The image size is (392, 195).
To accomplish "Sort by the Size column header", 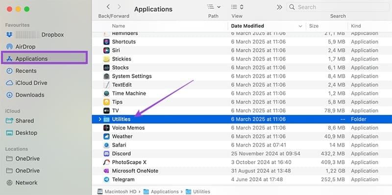I will [x=314, y=26].
